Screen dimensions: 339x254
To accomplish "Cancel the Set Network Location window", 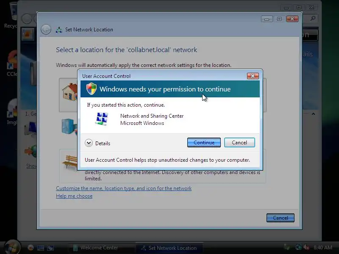I will click(281, 218).
